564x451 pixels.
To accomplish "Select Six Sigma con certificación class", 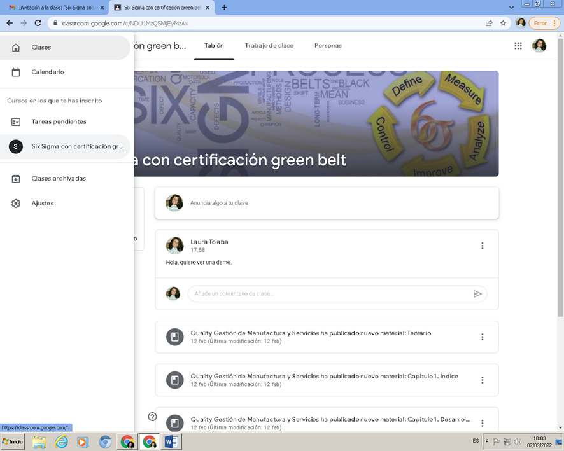I will 65,146.
